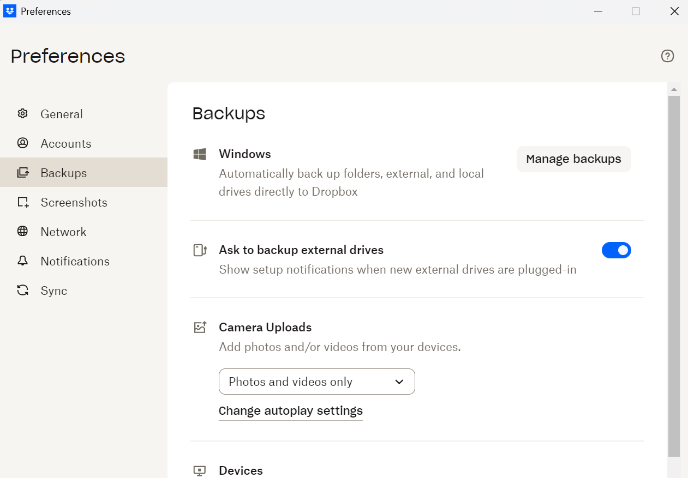Click the Network globe icon
The width and height of the screenshot is (688, 478).
(x=22, y=232)
